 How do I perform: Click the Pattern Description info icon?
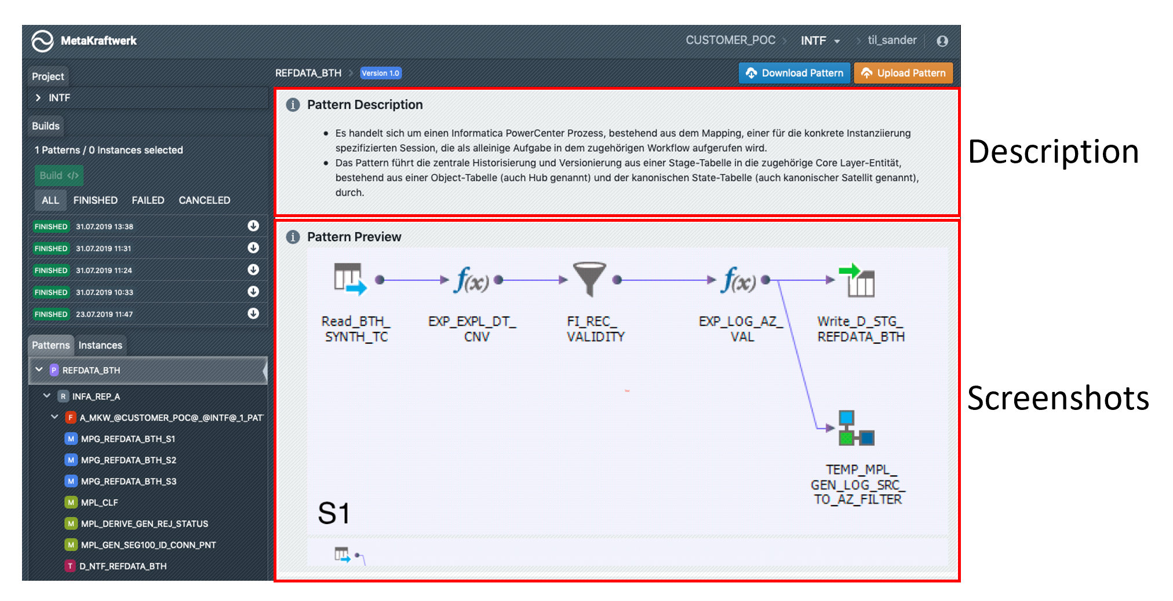tap(293, 105)
